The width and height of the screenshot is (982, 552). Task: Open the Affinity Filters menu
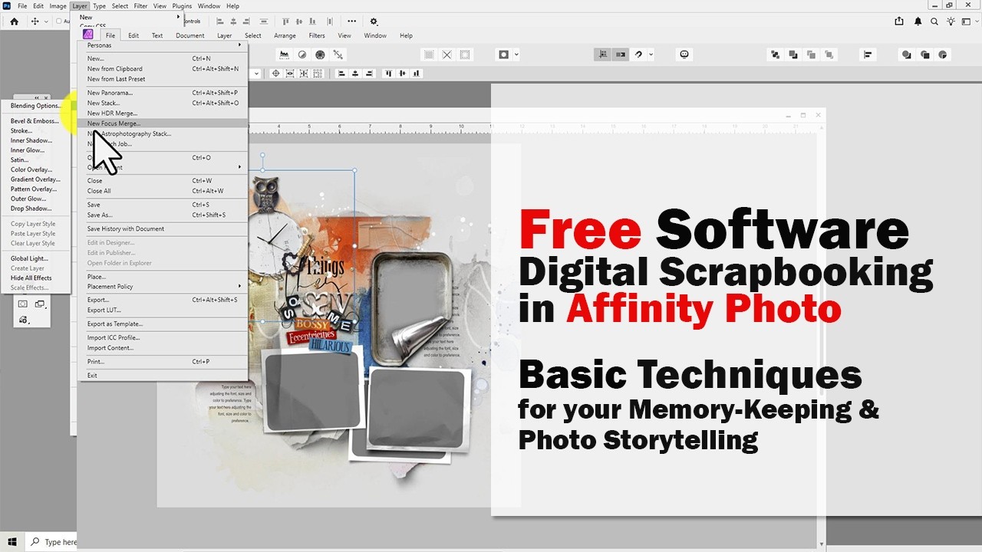[317, 35]
